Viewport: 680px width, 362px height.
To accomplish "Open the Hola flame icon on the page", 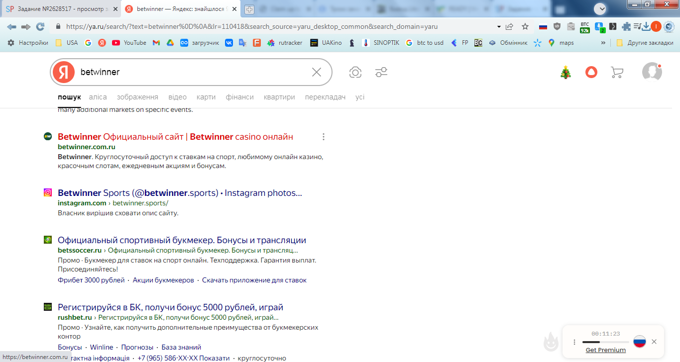I will point(551,341).
